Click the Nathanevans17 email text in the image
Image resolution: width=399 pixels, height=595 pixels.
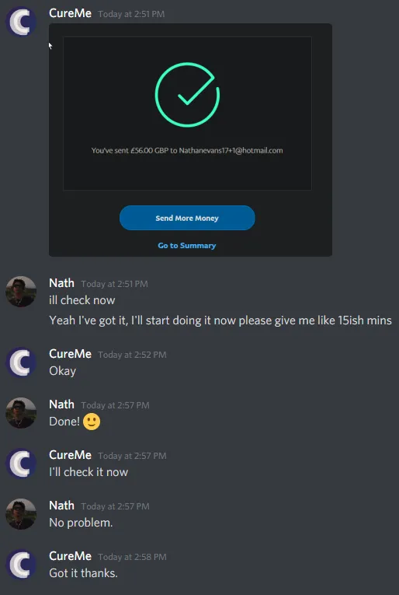point(231,150)
